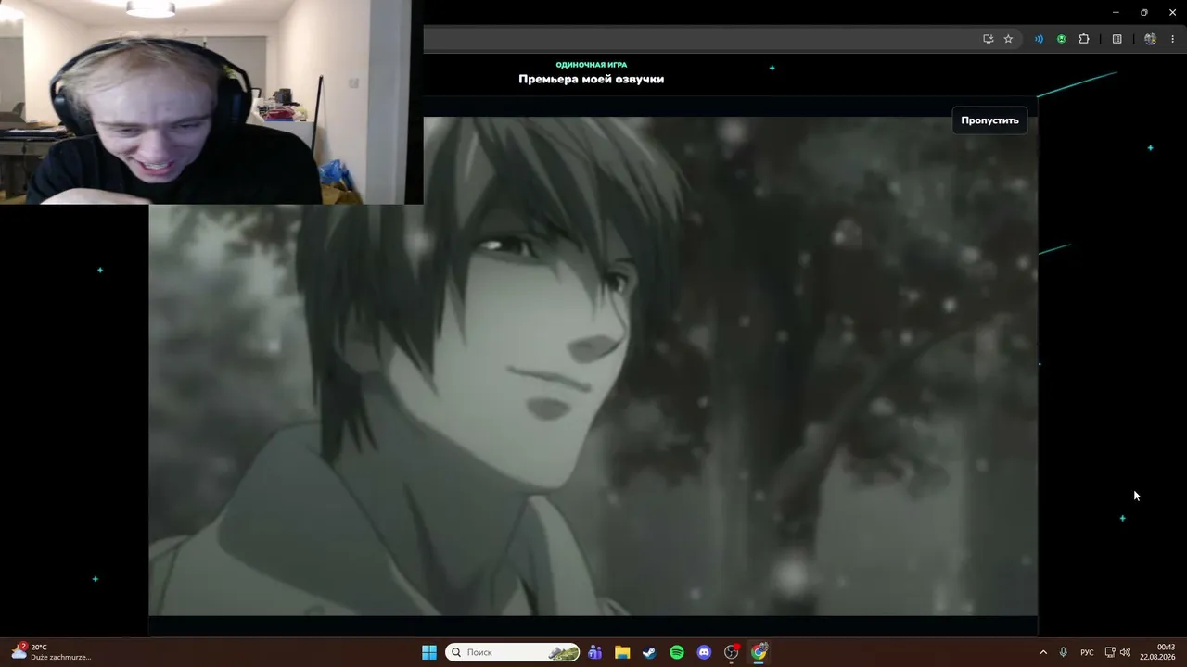Switch the РУС input language
The image size is (1187, 667).
tap(1087, 652)
